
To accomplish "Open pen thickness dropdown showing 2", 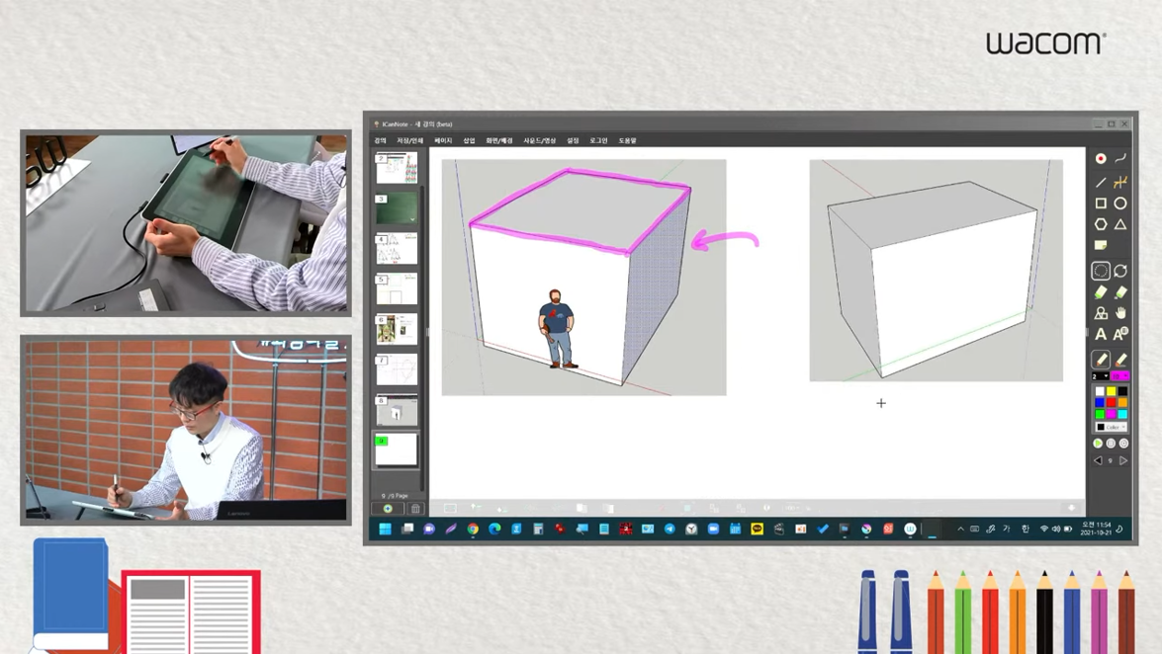I will pyautogui.click(x=1100, y=376).
